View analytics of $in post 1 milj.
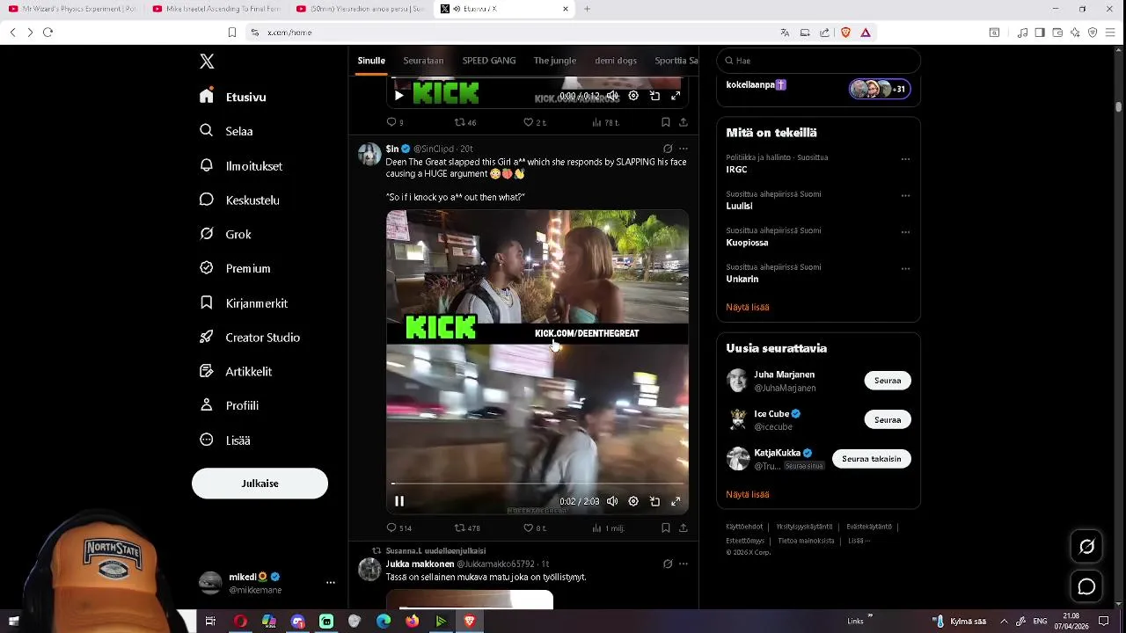The image size is (1126, 633). [x=608, y=528]
